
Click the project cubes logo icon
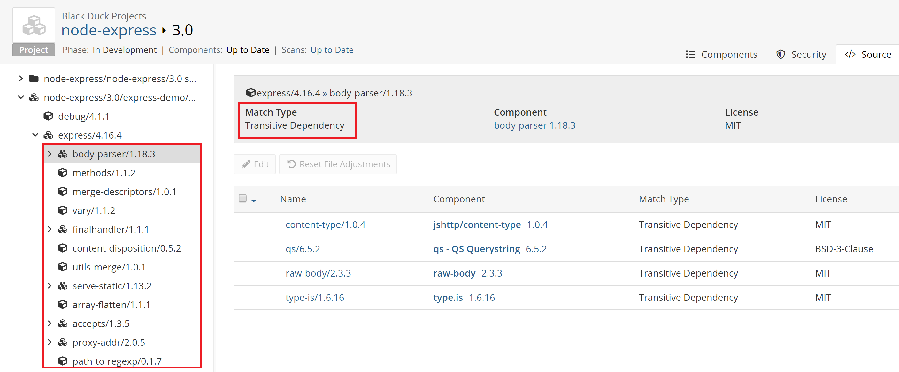[x=34, y=25]
